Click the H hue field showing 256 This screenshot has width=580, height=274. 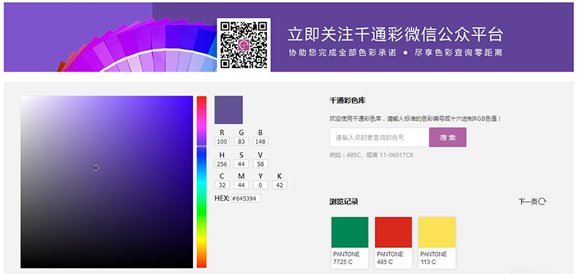click(222, 164)
